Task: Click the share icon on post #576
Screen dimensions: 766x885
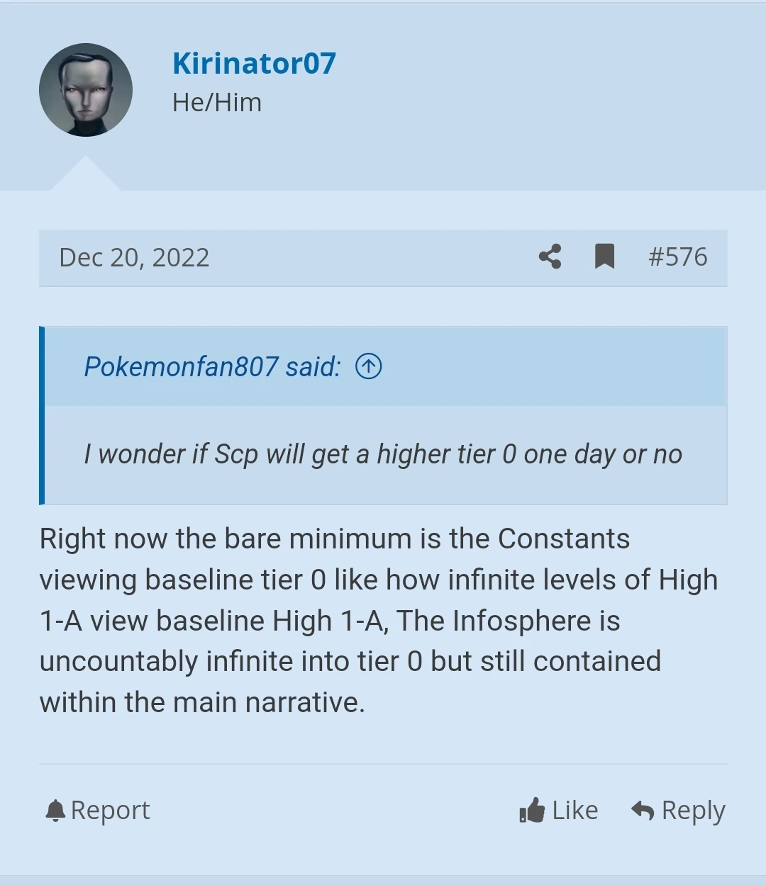Action: click(x=550, y=257)
